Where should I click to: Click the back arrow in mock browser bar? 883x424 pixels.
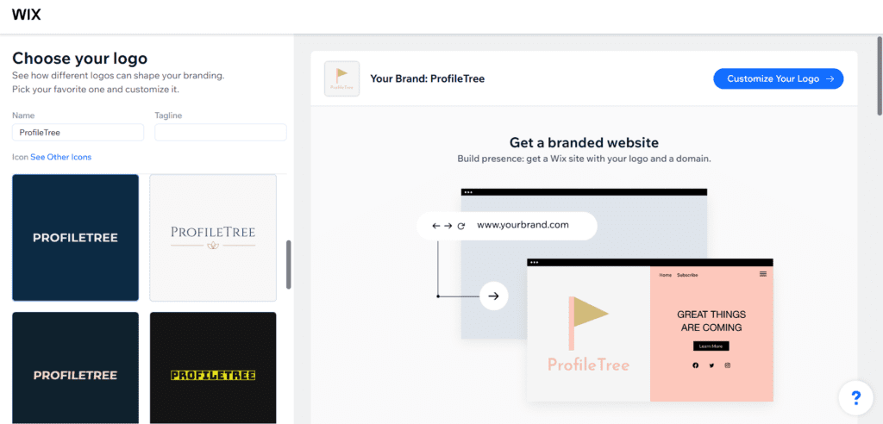click(x=435, y=226)
